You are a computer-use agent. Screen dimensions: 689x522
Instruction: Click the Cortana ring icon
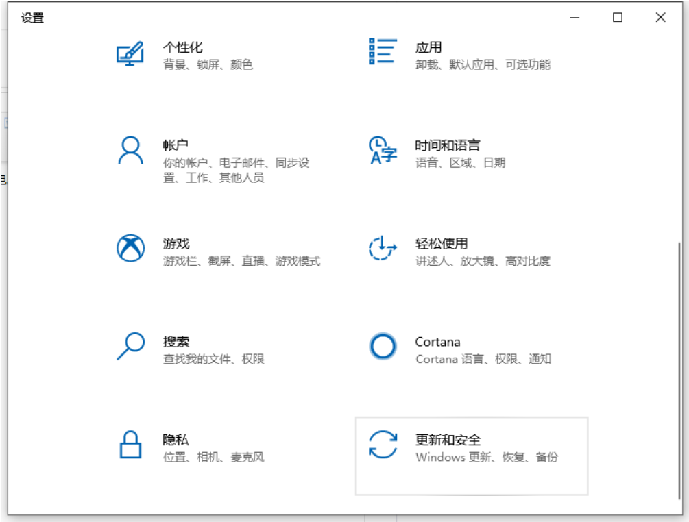[x=383, y=347]
